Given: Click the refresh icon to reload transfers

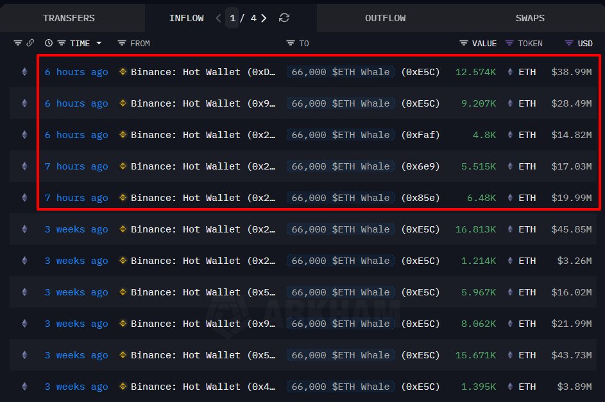Looking at the screenshot, I should pos(284,18).
